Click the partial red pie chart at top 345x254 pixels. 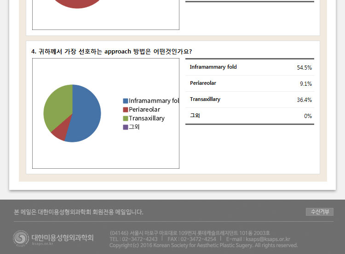click(74, 4)
